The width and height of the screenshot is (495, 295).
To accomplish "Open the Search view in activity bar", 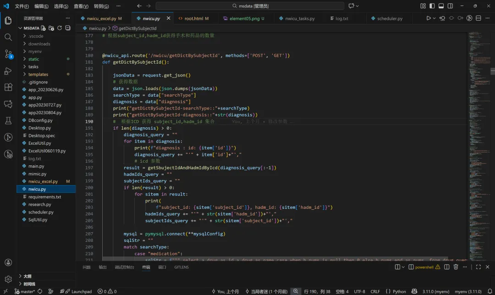I will 8,37.
